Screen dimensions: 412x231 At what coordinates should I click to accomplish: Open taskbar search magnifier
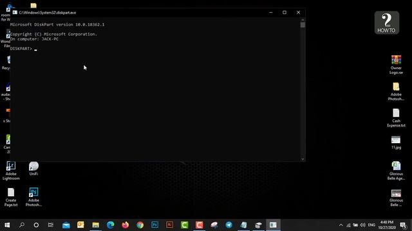pyautogui.click(x=22, y=225)
